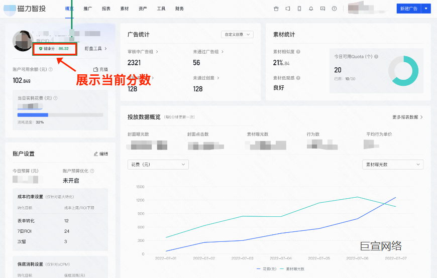The image size is (437, 278).
Task: Open the 花费 (元) metric dropdown
Action: pyautogui.click(x=158, y=165)
